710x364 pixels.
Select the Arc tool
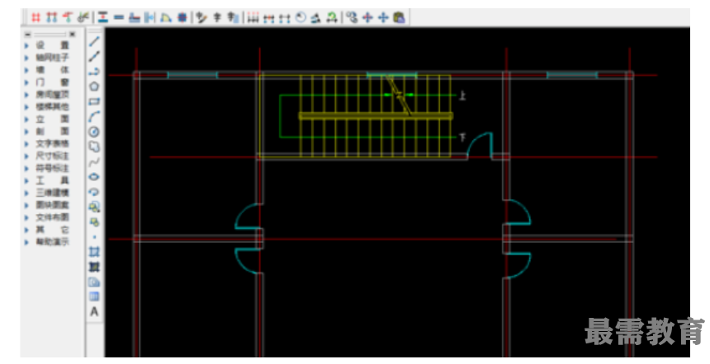tap(94, 116)
